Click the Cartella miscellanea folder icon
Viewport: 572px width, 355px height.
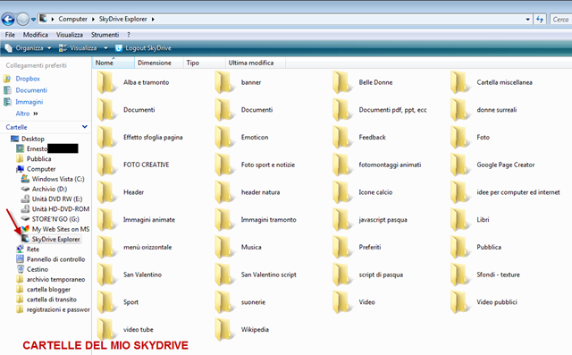[459, 82]
